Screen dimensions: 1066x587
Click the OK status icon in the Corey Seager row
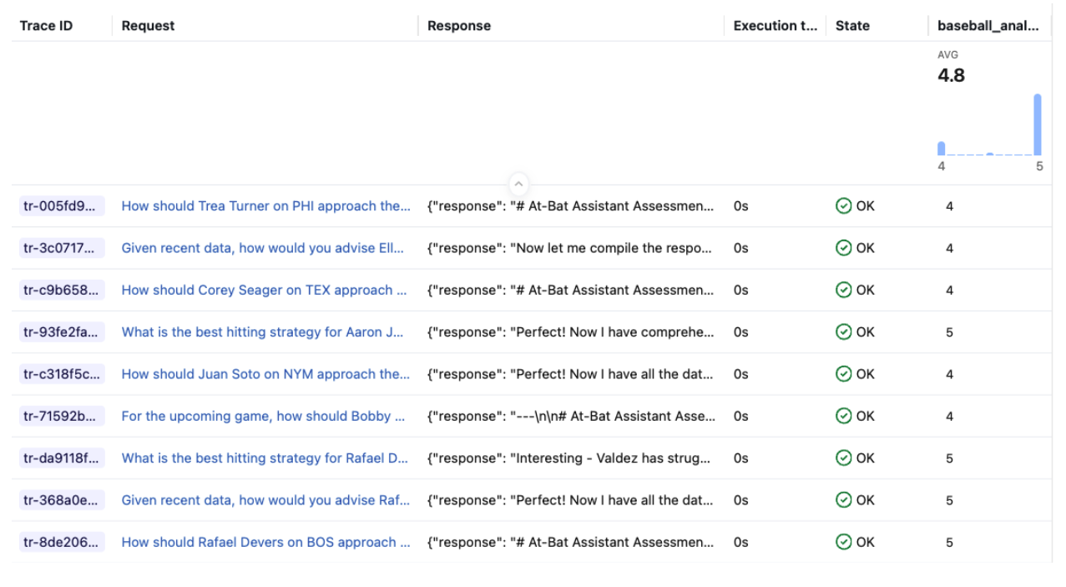[843, 291]
